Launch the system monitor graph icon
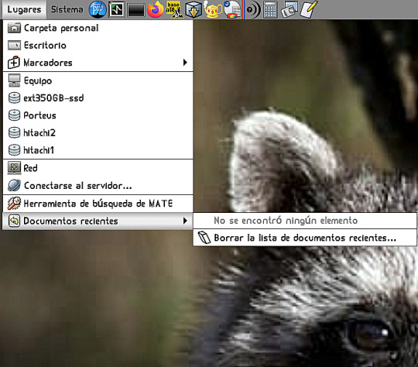This screenshot has width=418, height=367. coord(117,9)
